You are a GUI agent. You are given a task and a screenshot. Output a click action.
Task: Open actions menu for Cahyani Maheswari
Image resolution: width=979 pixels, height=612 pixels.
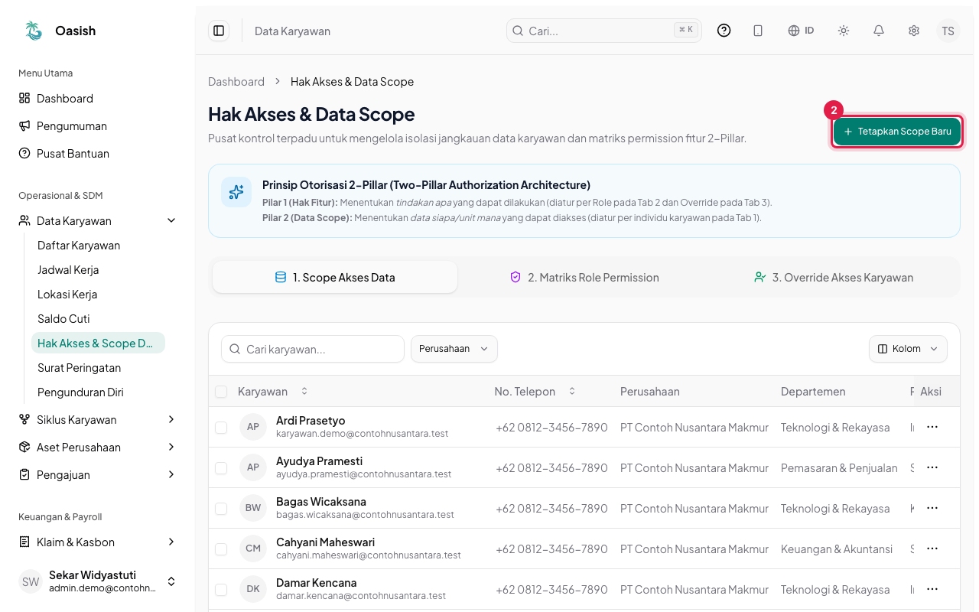click(x=932, y=549)
